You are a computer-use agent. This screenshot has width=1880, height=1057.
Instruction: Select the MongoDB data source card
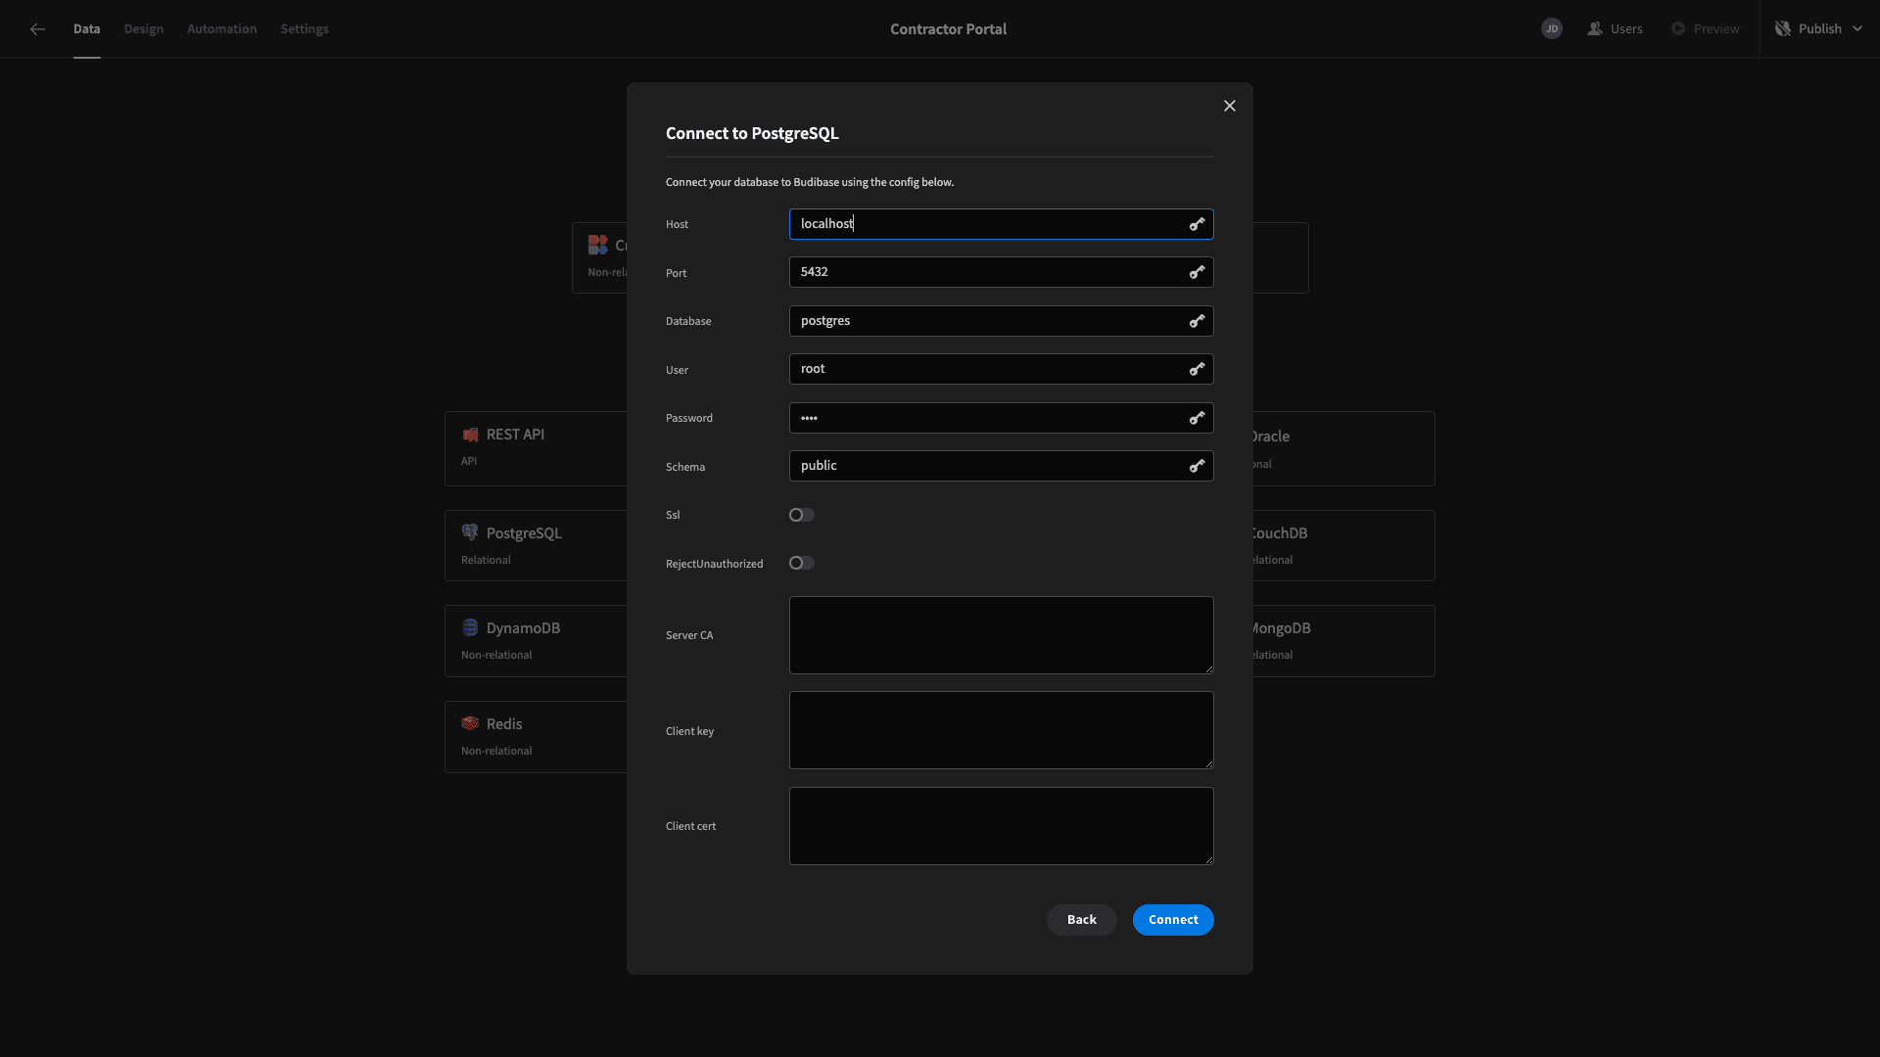(x=1343, y=641)
